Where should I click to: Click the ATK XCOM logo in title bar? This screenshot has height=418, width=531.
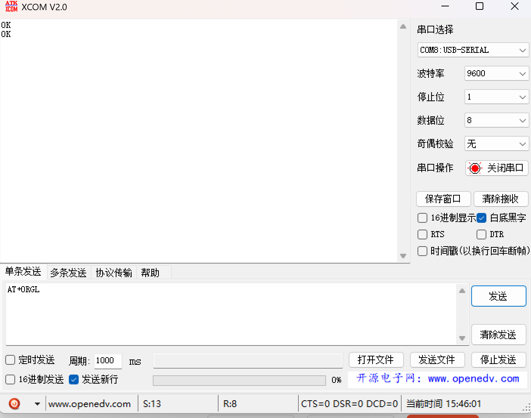(x=11, y=6)
